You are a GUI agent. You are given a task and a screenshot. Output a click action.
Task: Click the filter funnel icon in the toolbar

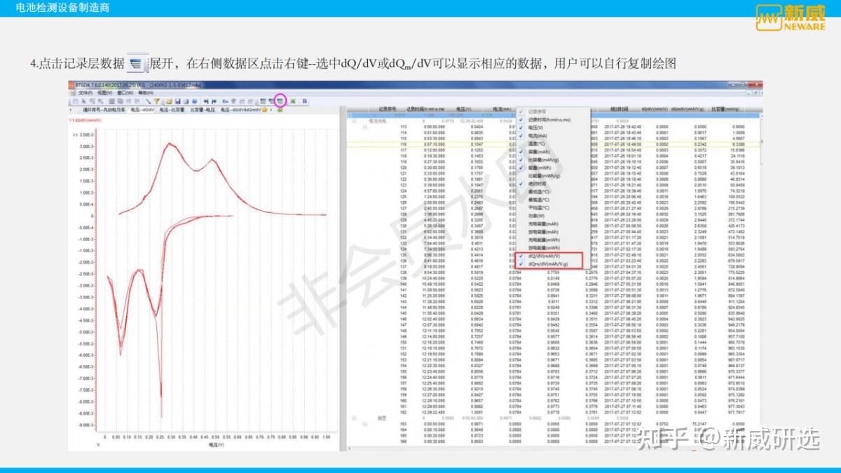(x=156, y=101)
